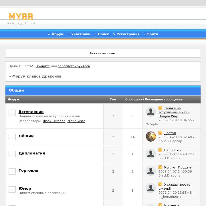Click m_horse(рома) username text
This screenshot has width=206, height=206.
coord(171,197)
